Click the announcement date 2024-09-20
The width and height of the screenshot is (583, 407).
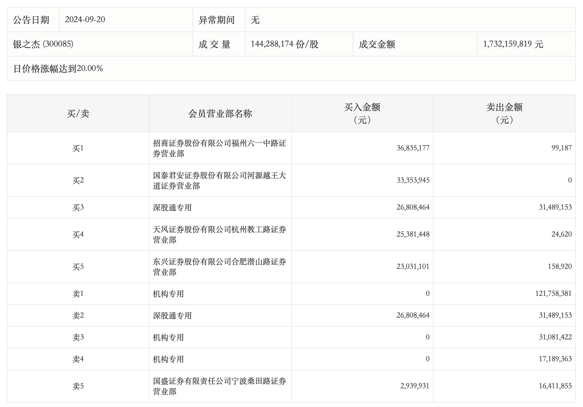[85, 20]
